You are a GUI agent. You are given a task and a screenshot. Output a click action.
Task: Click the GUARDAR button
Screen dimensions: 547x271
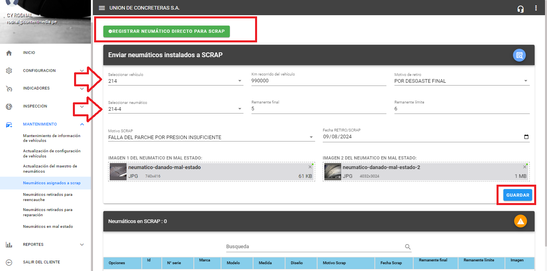coord(517,195)
